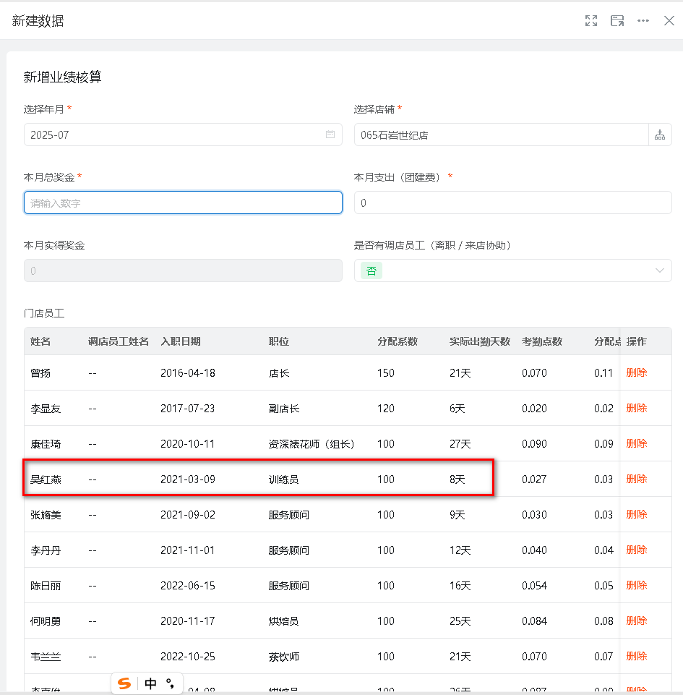Select the name cell 李丹丹
The image size is (683, 695).
click(x=46, y=550)
